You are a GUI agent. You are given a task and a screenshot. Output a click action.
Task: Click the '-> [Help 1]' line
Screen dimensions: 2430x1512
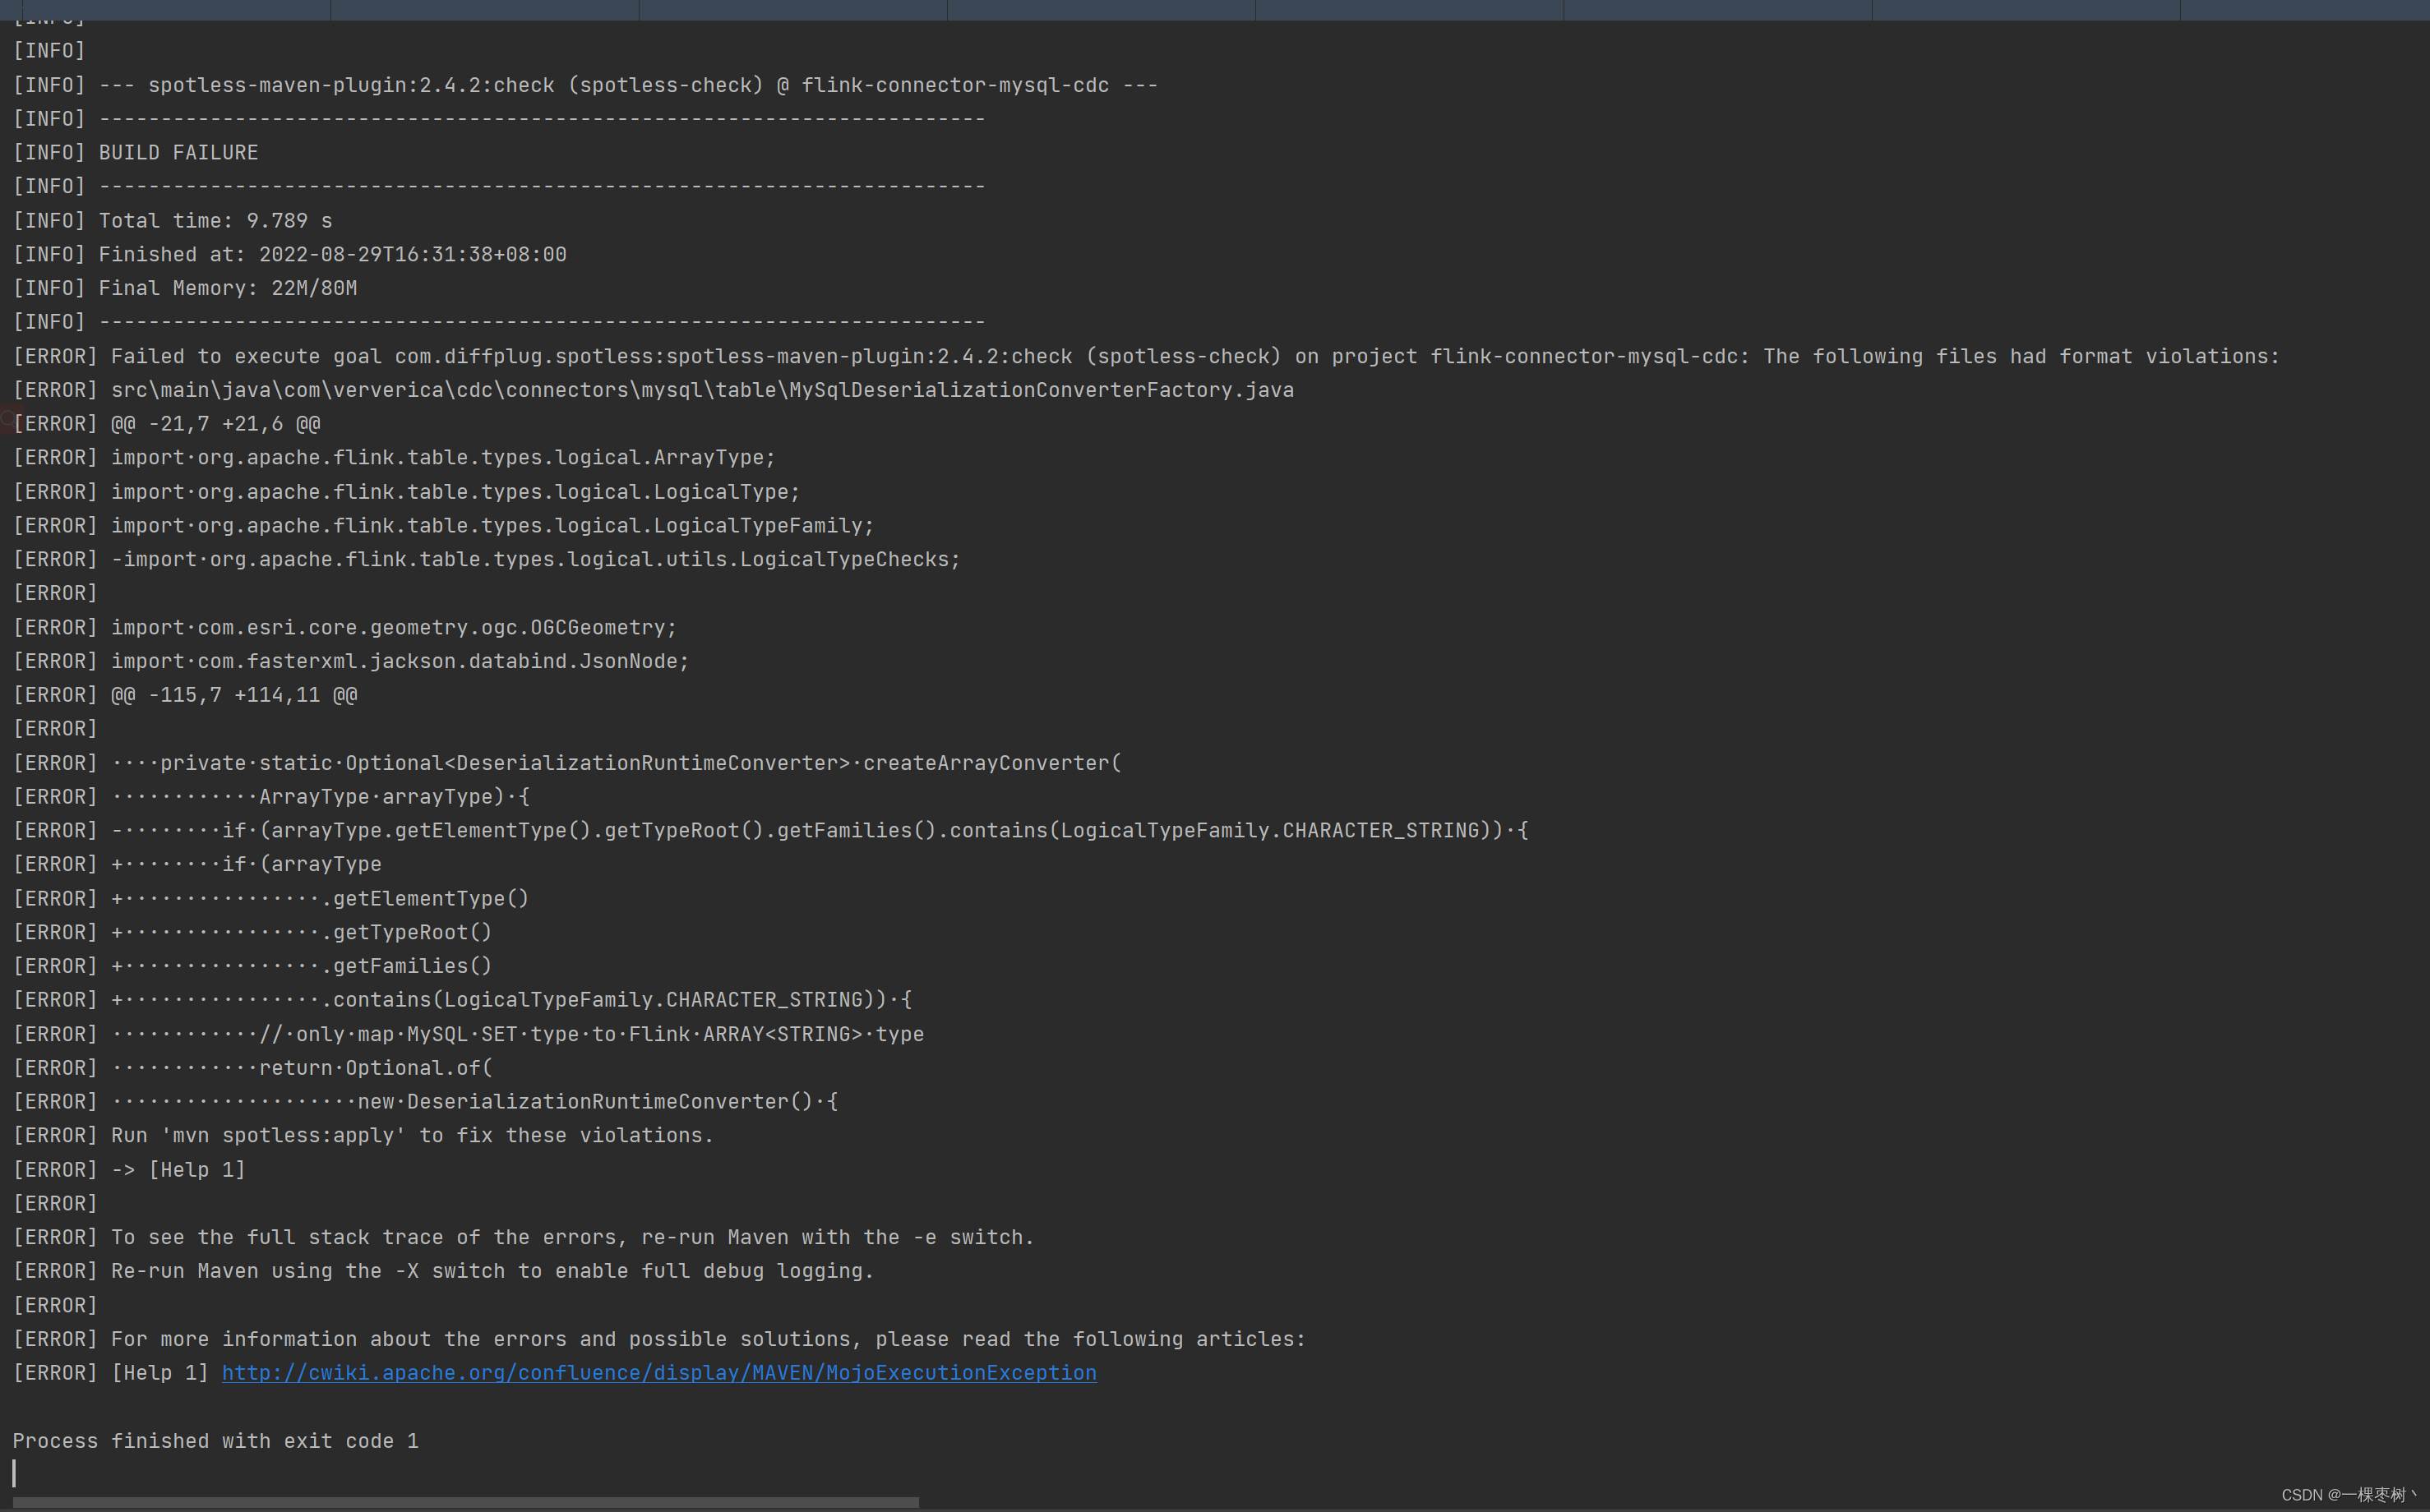(x=129, y=1170)
